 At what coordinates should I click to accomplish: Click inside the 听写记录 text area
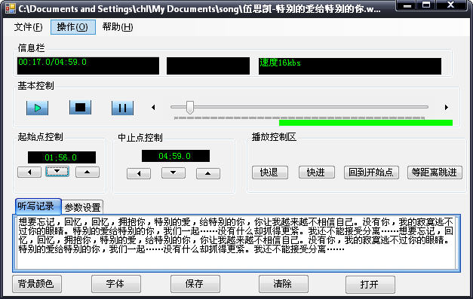click(x=237, y=243)
